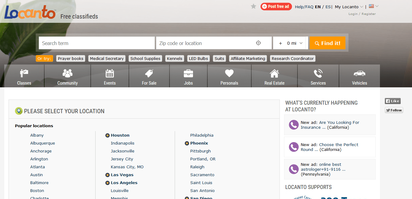412x199 pixels.
Task: Select the EN language option
Action: coord(318,7)
